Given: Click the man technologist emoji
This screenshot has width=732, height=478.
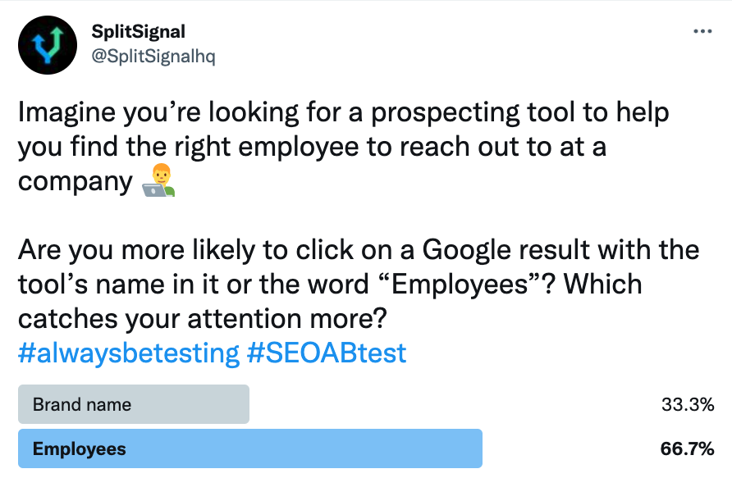Looking at the screenshot, I should point(158,180).
